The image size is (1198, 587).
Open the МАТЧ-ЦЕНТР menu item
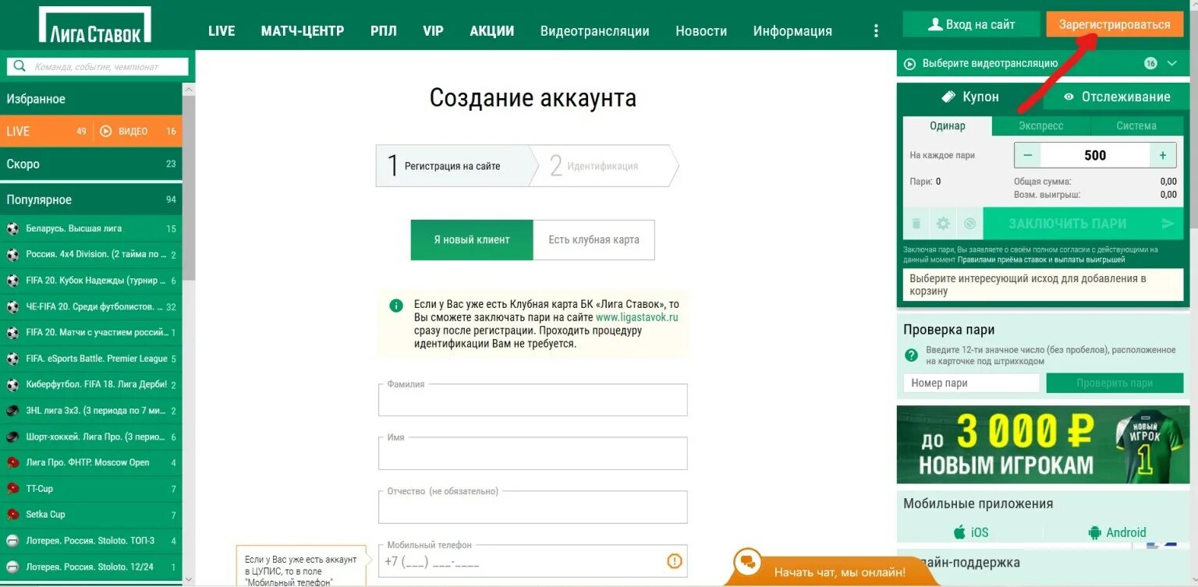(303, 31)
